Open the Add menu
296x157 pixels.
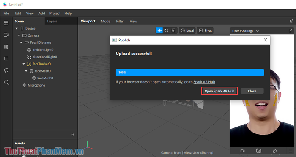(42, 13)
